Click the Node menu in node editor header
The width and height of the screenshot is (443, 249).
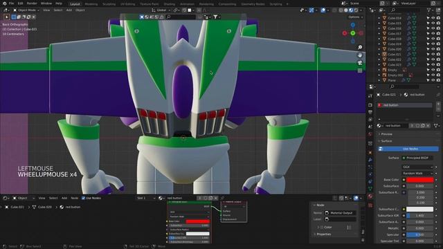74,199
